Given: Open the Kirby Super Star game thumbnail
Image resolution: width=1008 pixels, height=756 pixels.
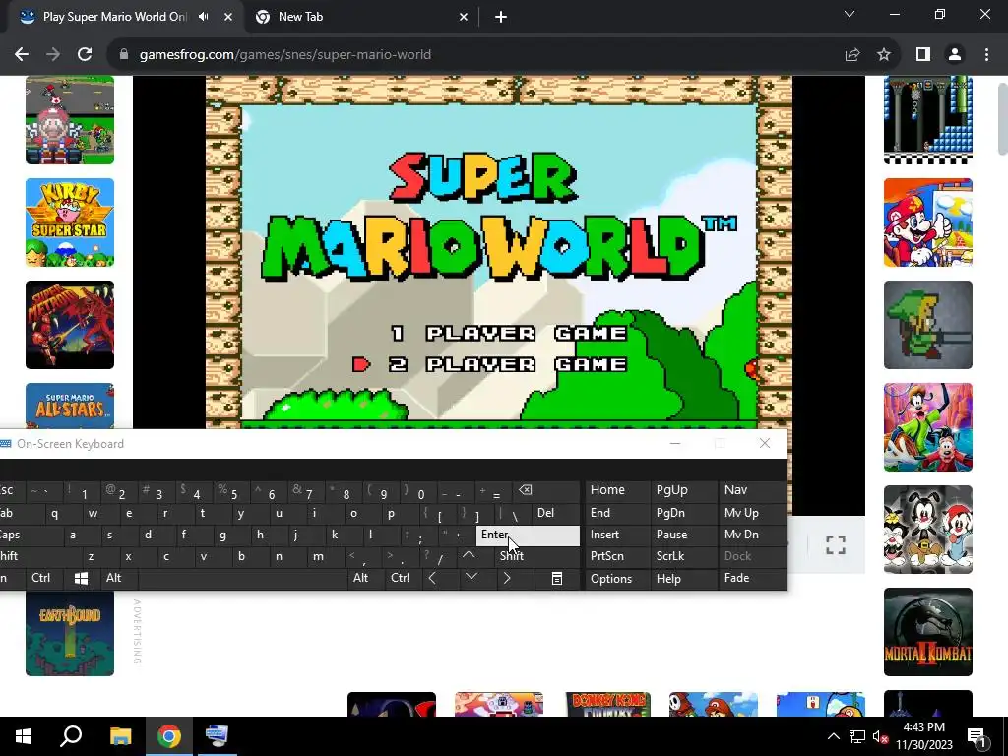Looking at the screenshot, I should [x=70, y=222].
